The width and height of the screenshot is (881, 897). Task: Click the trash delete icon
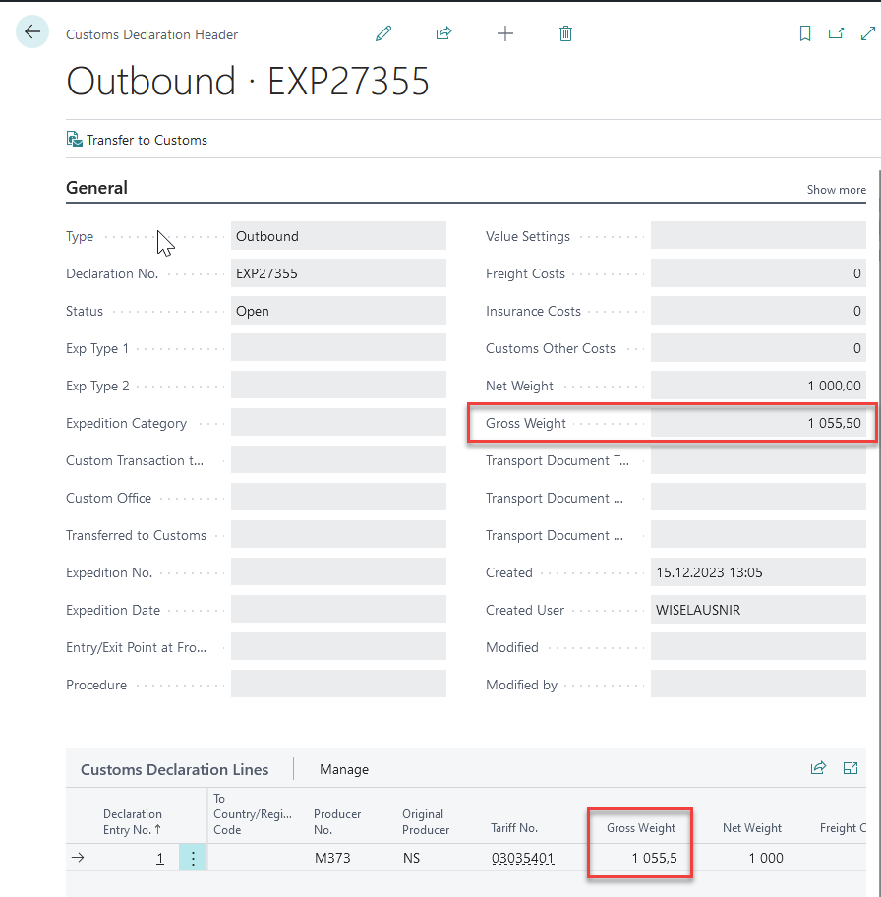click(565, 33)
